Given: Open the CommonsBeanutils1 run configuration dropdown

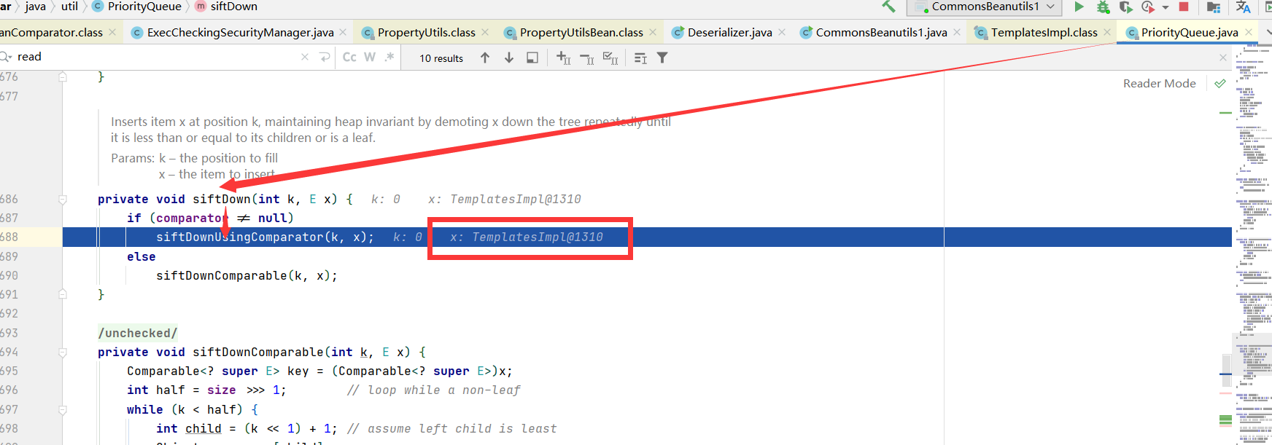Looking at the screenshot, I should point(985,7).
